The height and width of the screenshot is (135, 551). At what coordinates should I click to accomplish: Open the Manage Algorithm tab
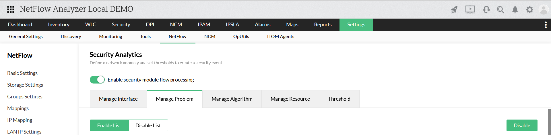[x=232, y=99]
